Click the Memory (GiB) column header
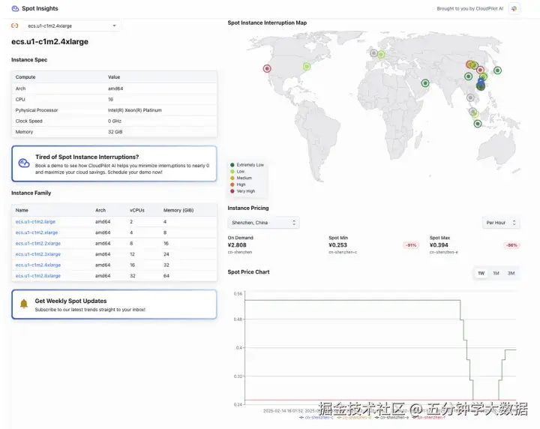Screen dimensions: 540x429 (178, 210)
